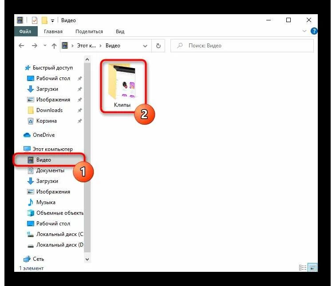
Task: Click the Поиск: Видео search field
Action: (242, 46)
